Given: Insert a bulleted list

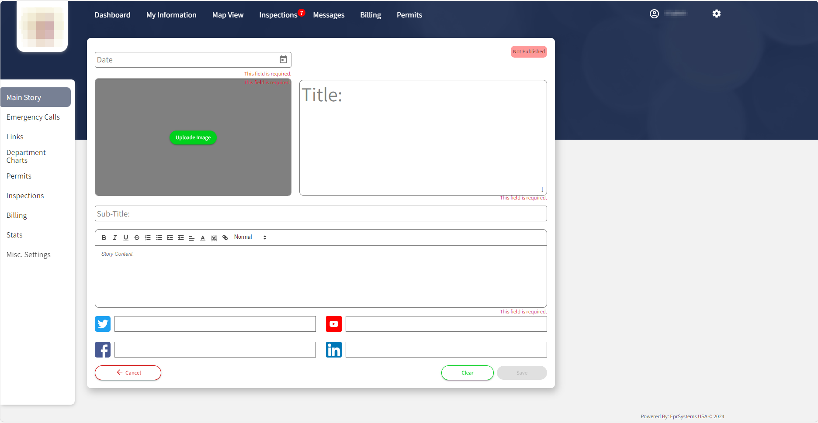Looking at the screenshot, I should point(159,237).
